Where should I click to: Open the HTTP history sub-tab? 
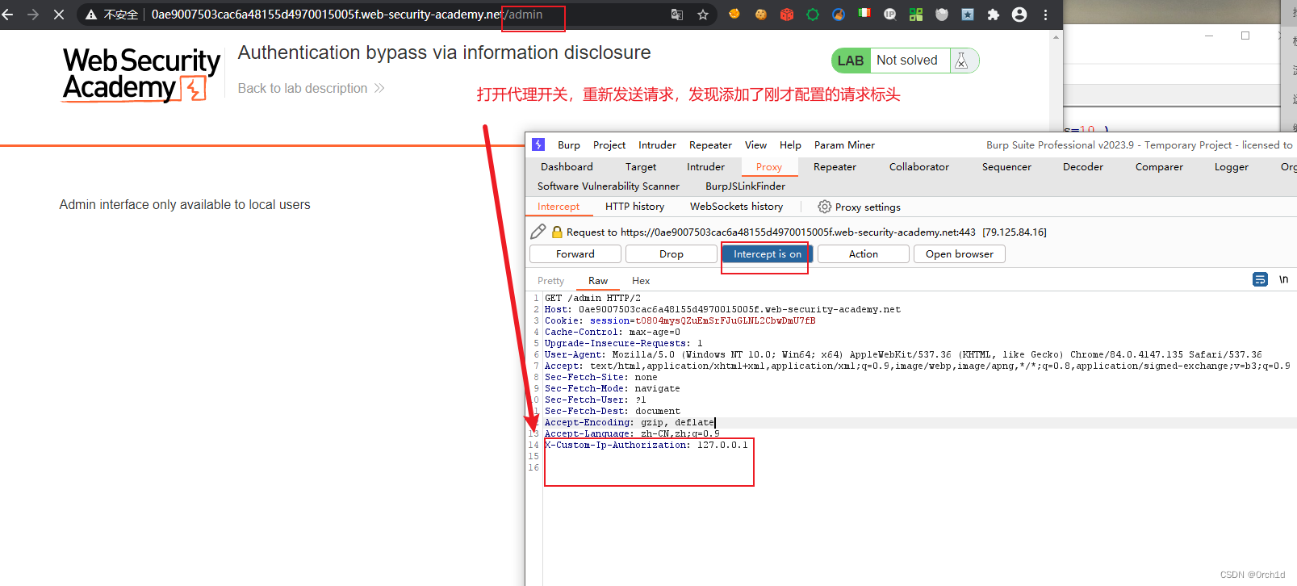(x=635, y=207)
